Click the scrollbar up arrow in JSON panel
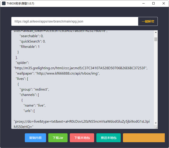Viewport: 169px width, 148px height. coord(156,32)
